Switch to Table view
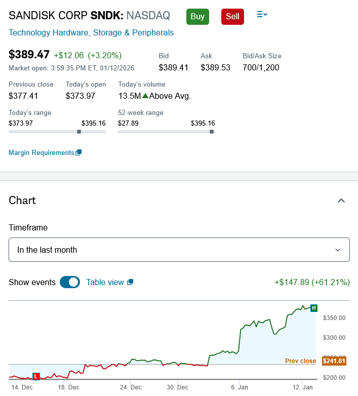The height and width of the screenshot is (396, 358). coord(105,282)
